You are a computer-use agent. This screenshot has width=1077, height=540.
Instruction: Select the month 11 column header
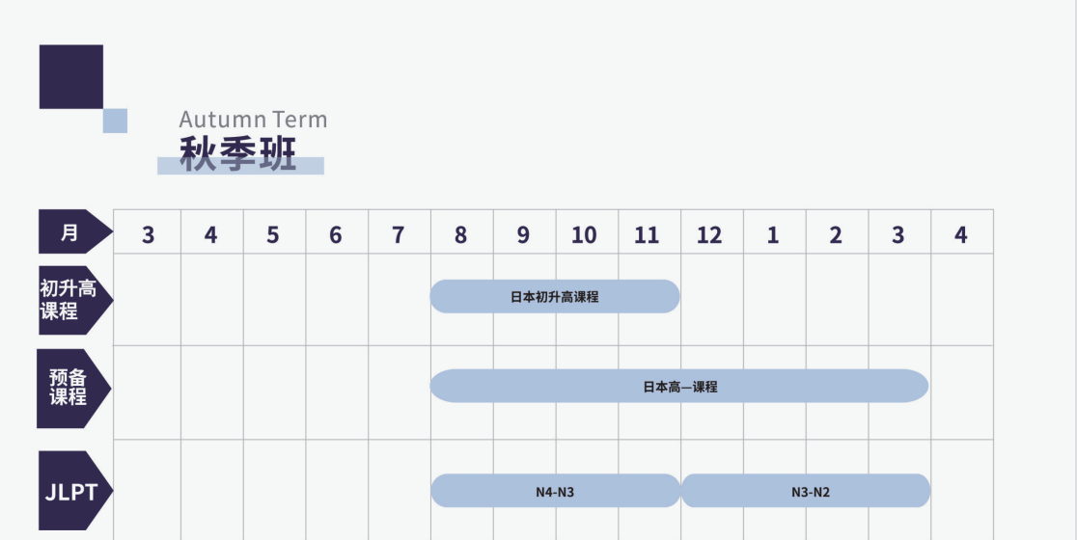point(648,234)
